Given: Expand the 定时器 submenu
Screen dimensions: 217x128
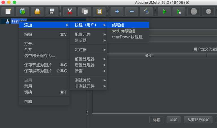Looking at the screenshot, I should (x=88, y=50).
